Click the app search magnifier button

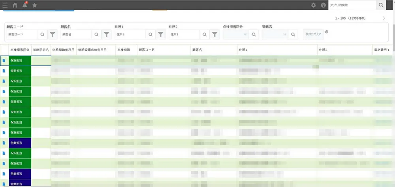click(381, 5)
